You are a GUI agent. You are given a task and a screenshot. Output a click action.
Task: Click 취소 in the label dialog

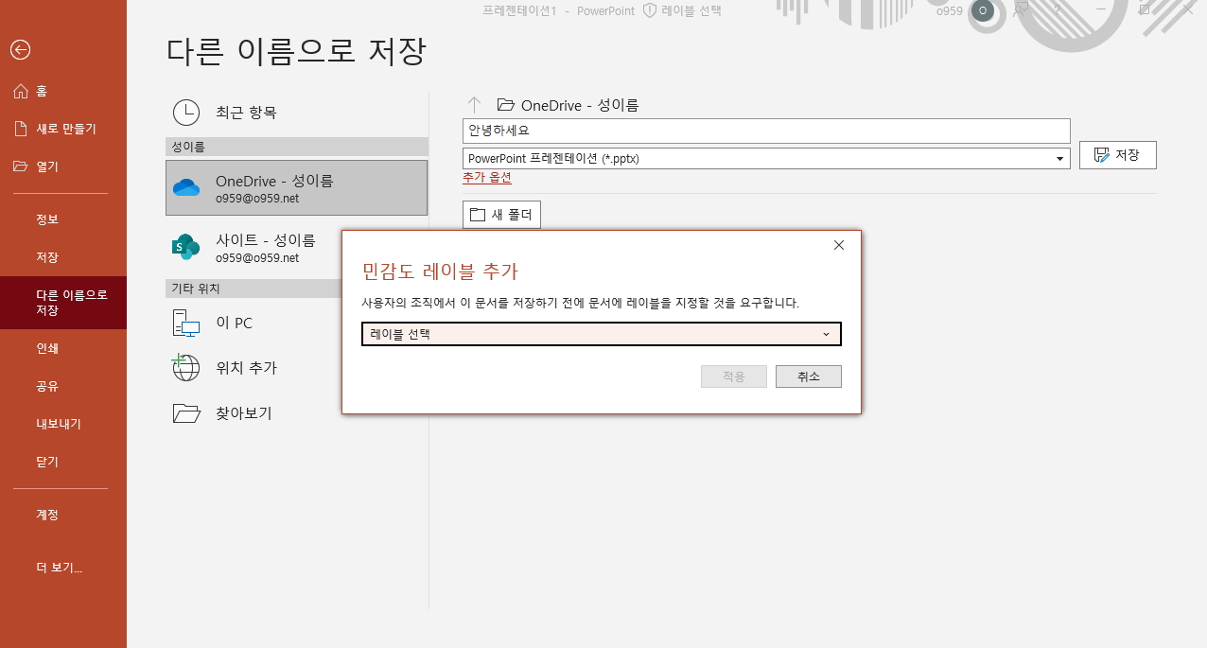(809, 377)
